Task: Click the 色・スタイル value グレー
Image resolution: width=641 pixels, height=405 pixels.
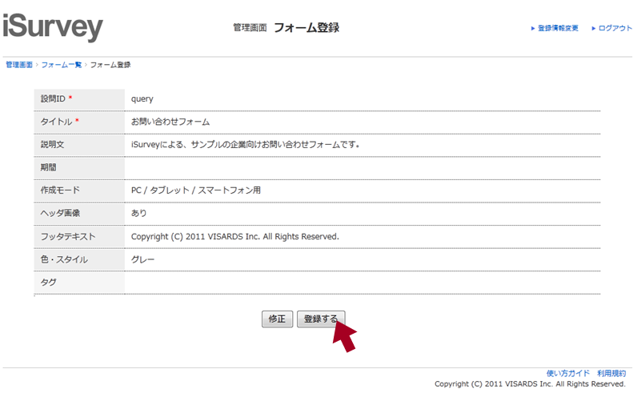Action: tap(143, 259)
